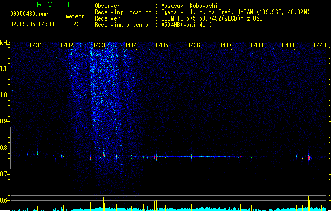Click time marker 0431

pyautogui.click(x=35, y=45)
